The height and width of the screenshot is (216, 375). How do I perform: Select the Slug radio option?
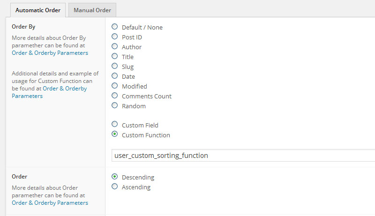(x=114, y=66)
